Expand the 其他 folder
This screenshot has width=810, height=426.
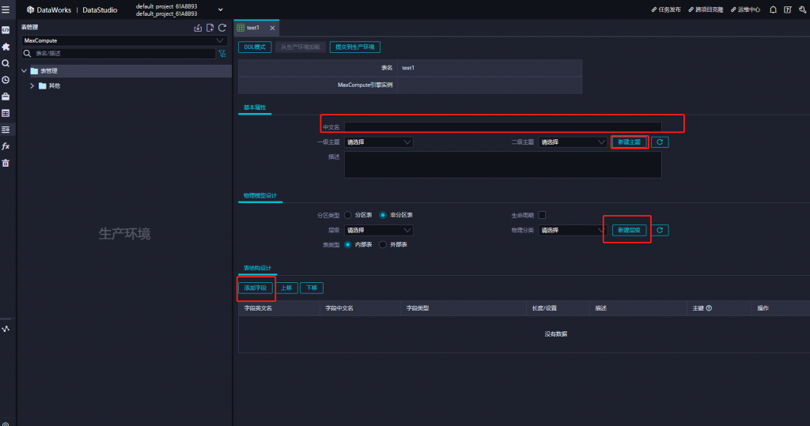tap(32, 85)
